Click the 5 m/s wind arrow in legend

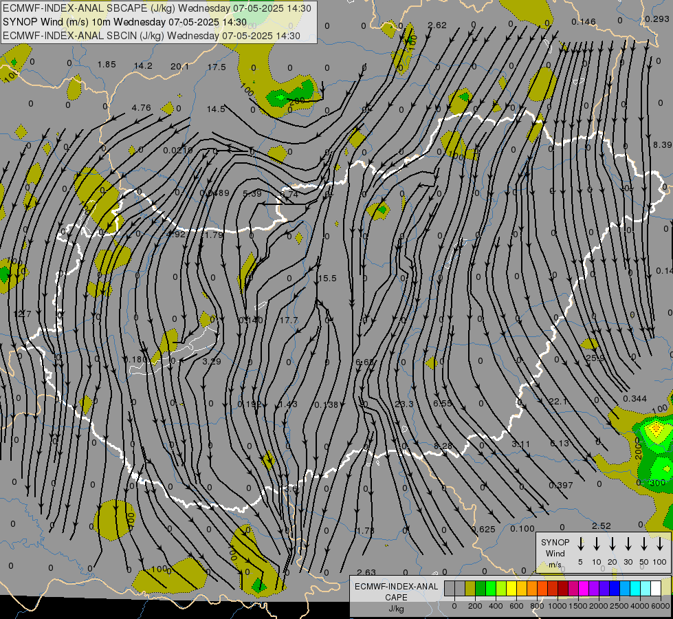[x=580, y=544]
